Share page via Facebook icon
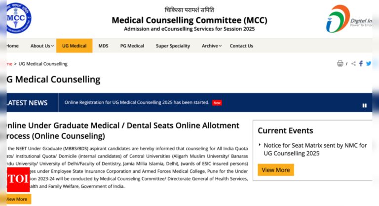Viewport: 379px width, 206px height. [361, 63]
